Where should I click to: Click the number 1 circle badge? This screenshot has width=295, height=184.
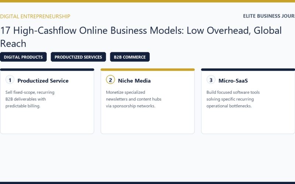click(10, 79)
